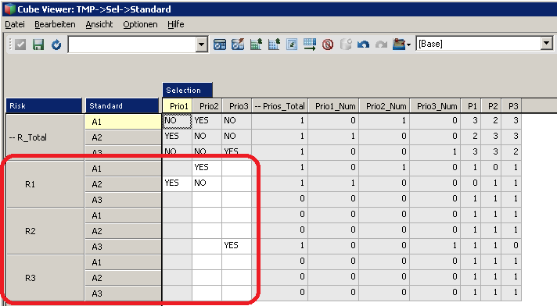The width and height of the screenshot is (557, 306).
Task: Click the Prio1 NO cell in R_Total A1
Action: [178, 121]
